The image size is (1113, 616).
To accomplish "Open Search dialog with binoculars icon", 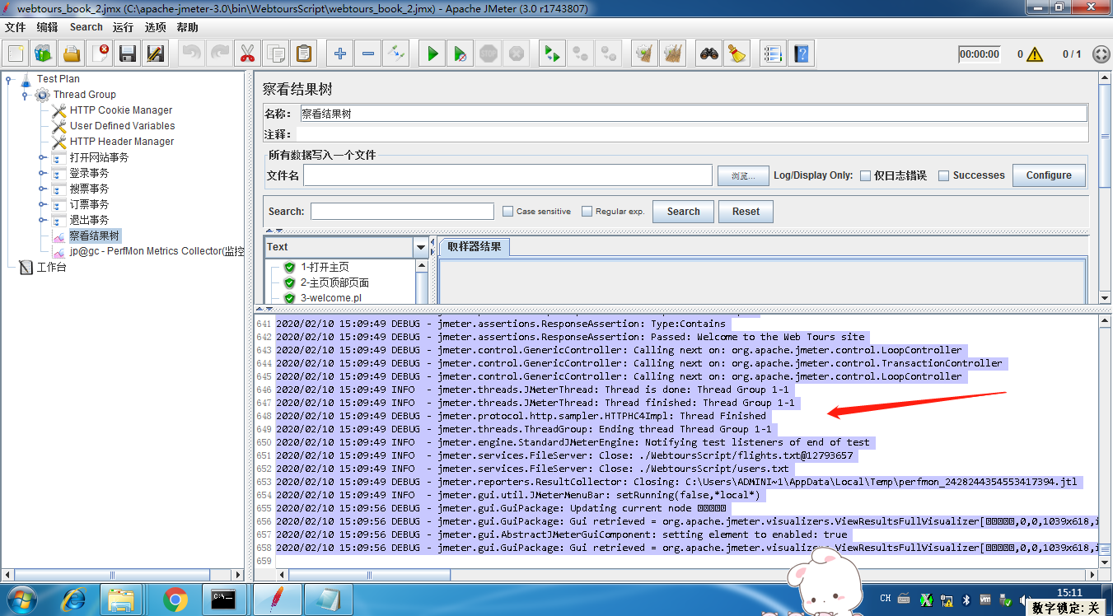I will (x=708, y=54).
